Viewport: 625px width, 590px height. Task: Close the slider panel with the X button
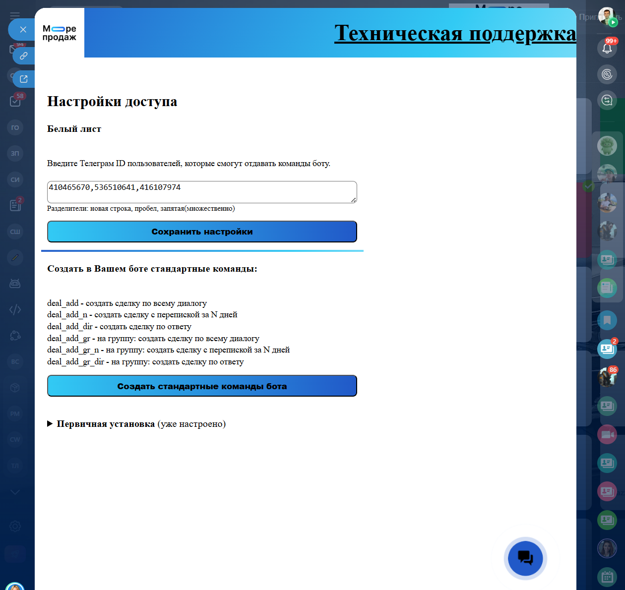pyautogui.click(x=23, y=30)
